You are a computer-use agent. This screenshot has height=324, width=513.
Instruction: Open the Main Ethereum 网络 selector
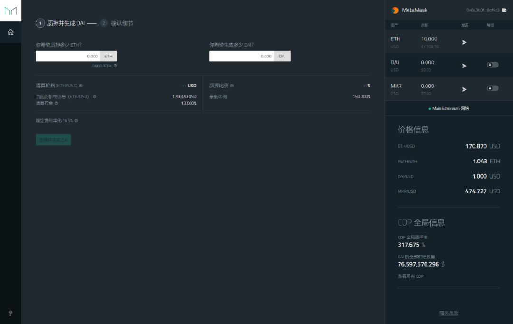click(x=449, y=108)
